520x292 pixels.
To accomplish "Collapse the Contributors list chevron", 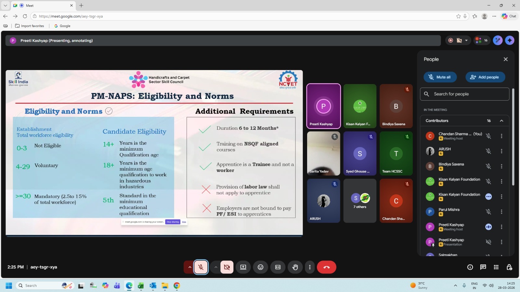I will coord(501,121).
